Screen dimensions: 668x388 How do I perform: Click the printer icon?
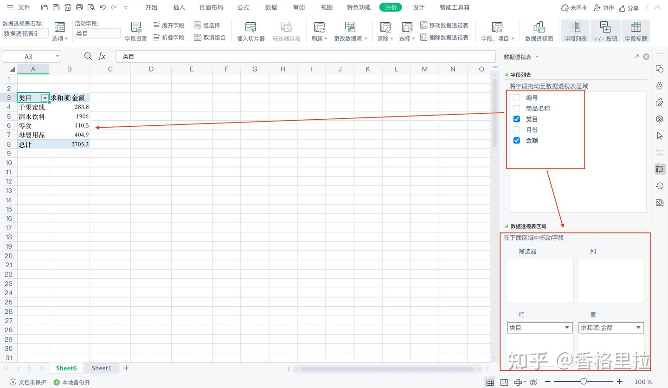pyautogui.click(x=79, y=7)
